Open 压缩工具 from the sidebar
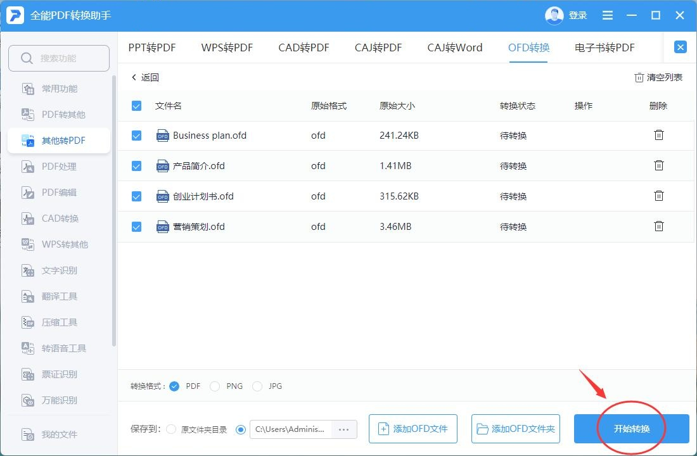Image resolution: width=697 pixels, height=456 pixels. click(x=59, y=322)
